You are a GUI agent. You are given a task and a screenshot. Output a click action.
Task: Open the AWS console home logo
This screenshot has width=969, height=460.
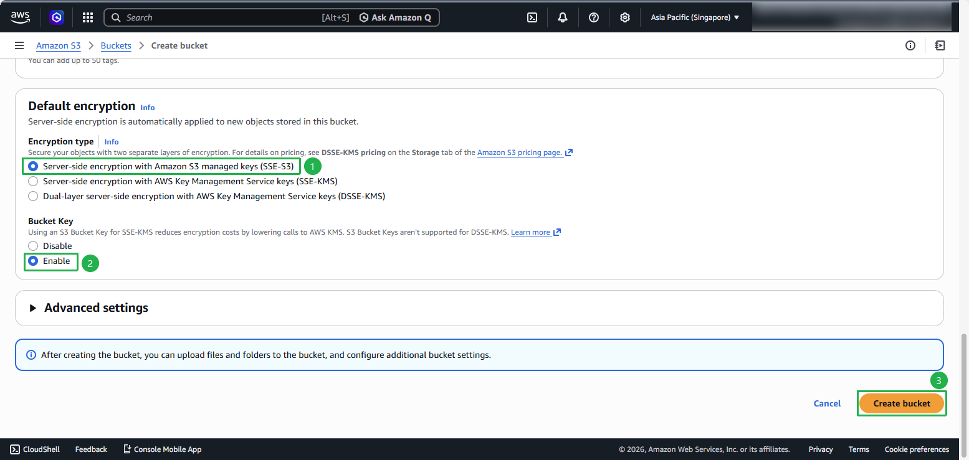(21, 17)
